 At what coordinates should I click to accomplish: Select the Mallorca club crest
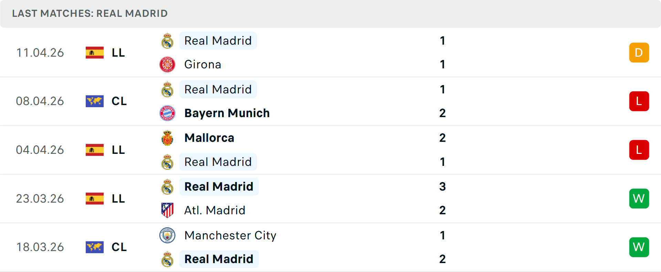[x=167, y=138]
